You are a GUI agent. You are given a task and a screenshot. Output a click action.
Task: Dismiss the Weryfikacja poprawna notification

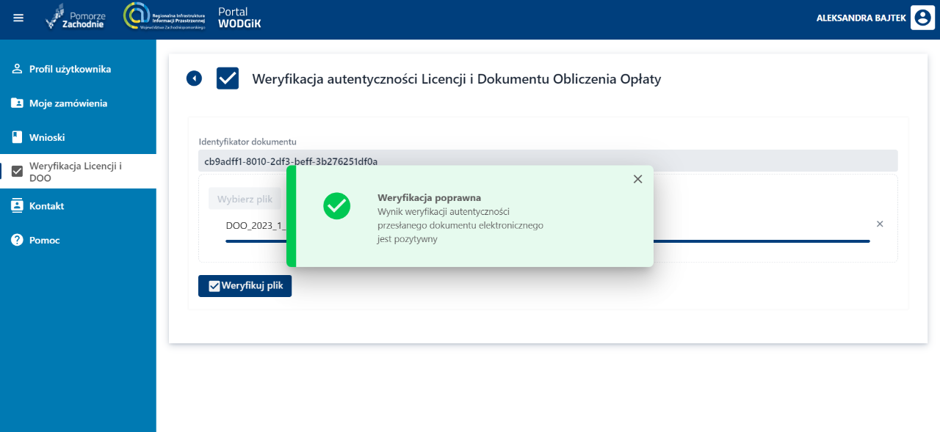click(637, 178)
